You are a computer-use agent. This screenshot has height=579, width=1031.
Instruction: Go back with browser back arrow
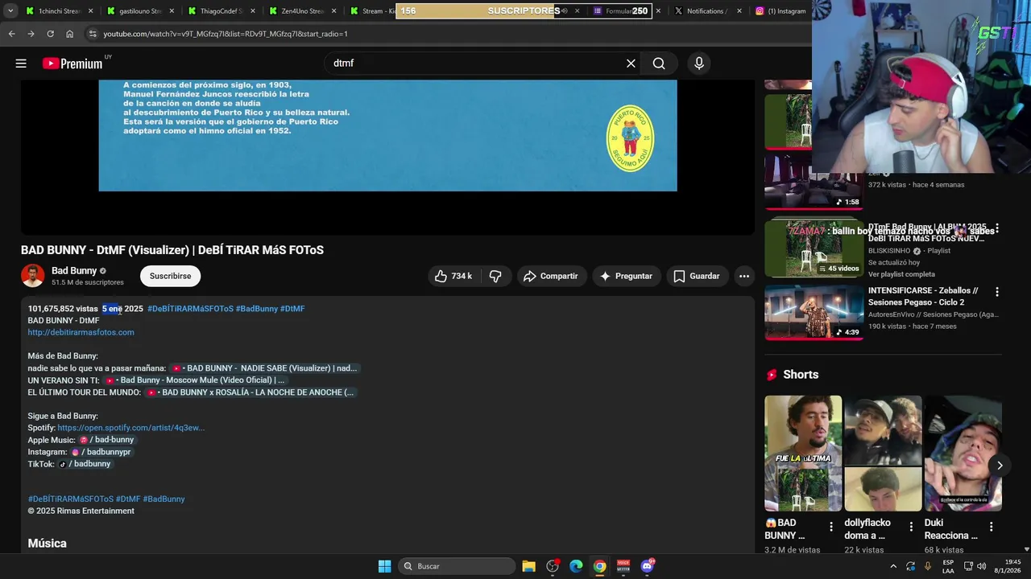[11, 34]
